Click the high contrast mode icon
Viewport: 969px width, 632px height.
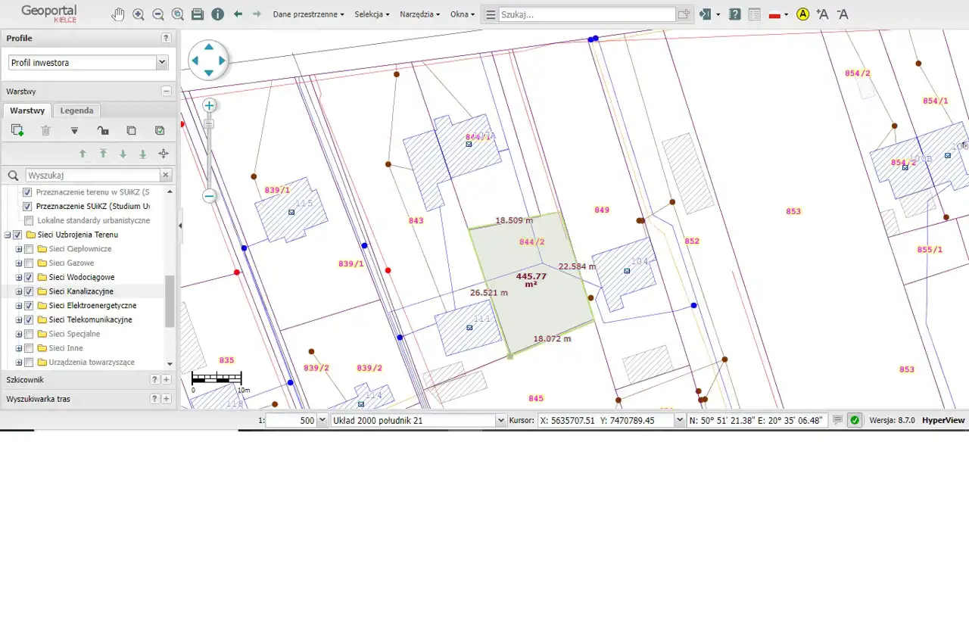pyautogui.click(x=802, y=14)
